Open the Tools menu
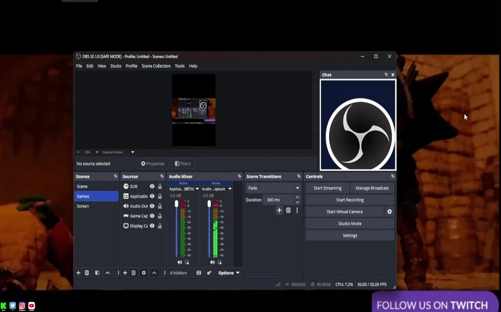 (180, 66)
